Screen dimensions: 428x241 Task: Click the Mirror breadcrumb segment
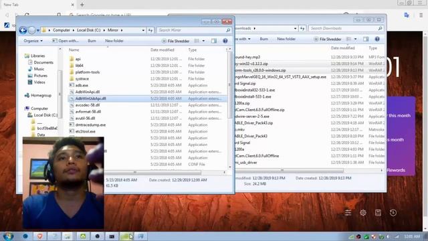point(113,30)
